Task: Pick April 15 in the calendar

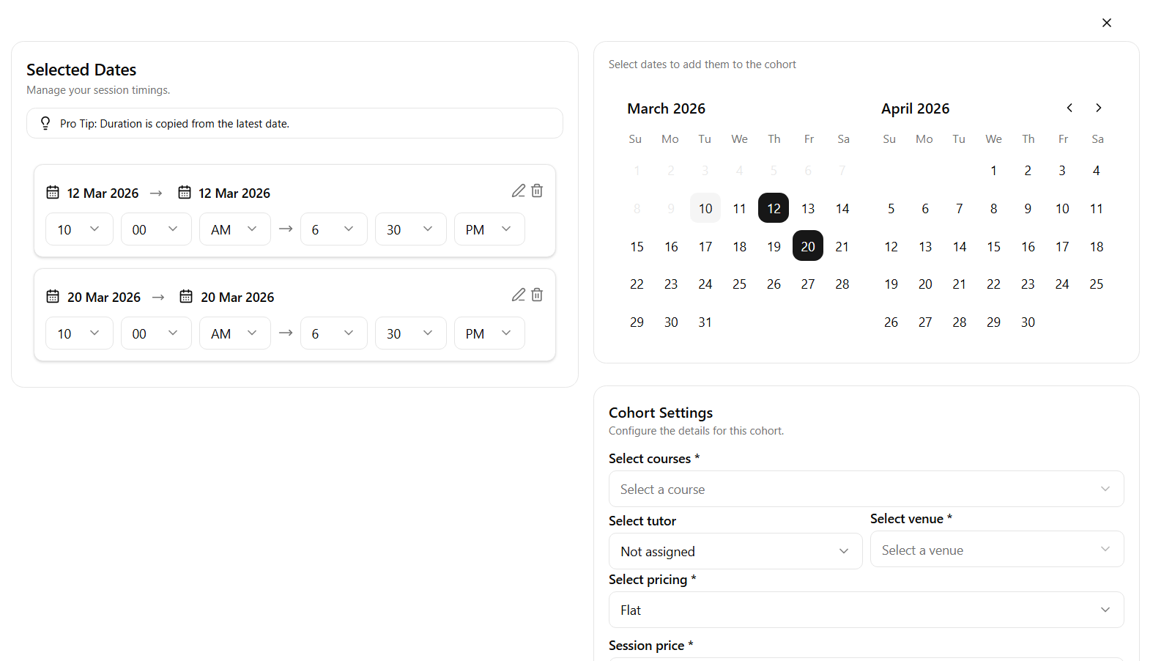Action: (993, 247)
